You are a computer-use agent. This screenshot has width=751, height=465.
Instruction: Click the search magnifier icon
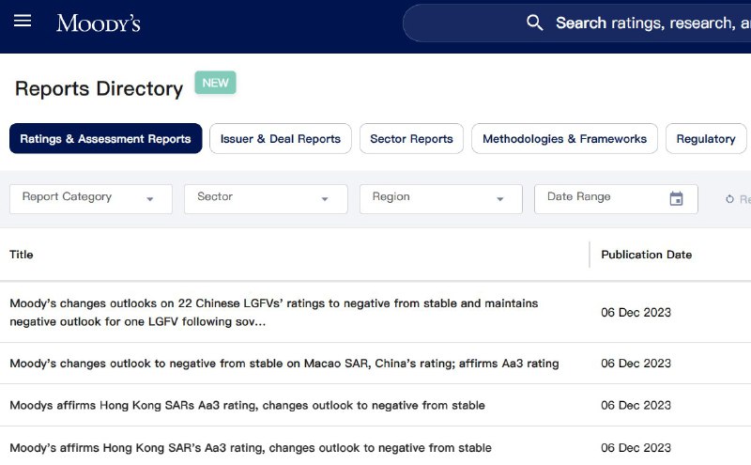coord(535,23)
